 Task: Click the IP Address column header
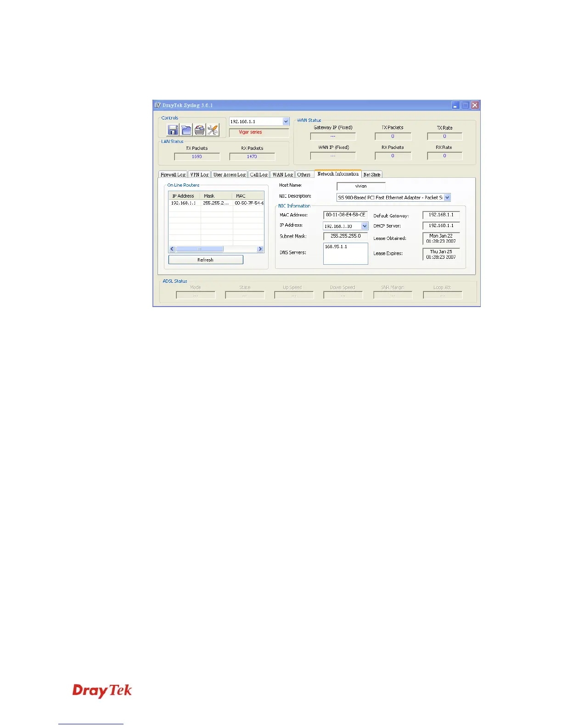point(185,196)
